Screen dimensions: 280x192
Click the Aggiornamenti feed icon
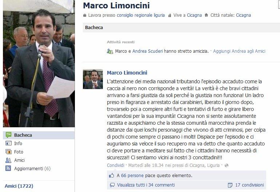(x=8, y=168)
